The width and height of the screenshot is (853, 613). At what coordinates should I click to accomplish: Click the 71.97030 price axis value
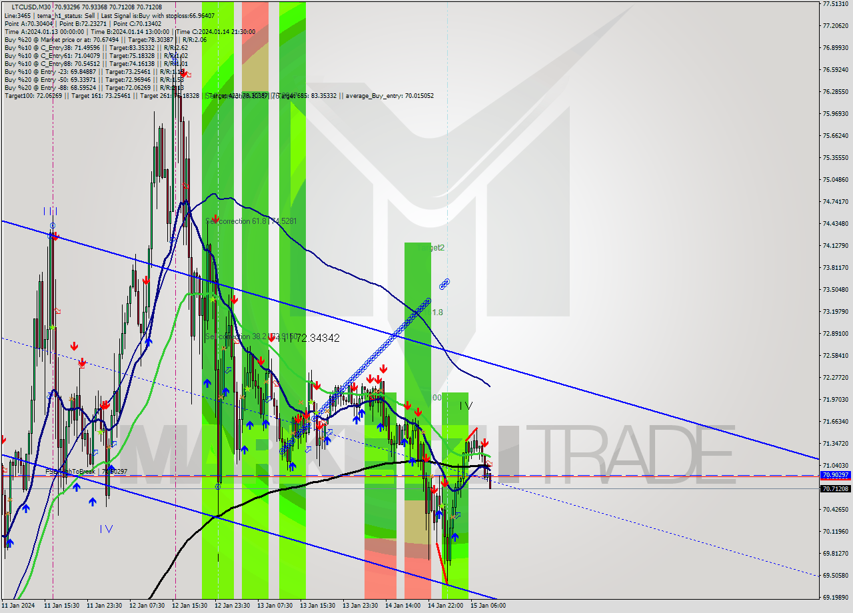(x=836, y=400)
